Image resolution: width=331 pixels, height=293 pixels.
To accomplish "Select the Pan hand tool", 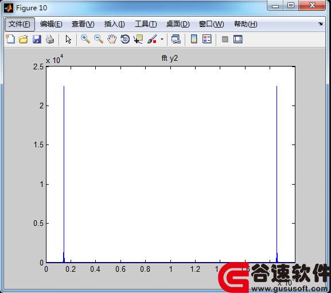I will coord(112,39).
